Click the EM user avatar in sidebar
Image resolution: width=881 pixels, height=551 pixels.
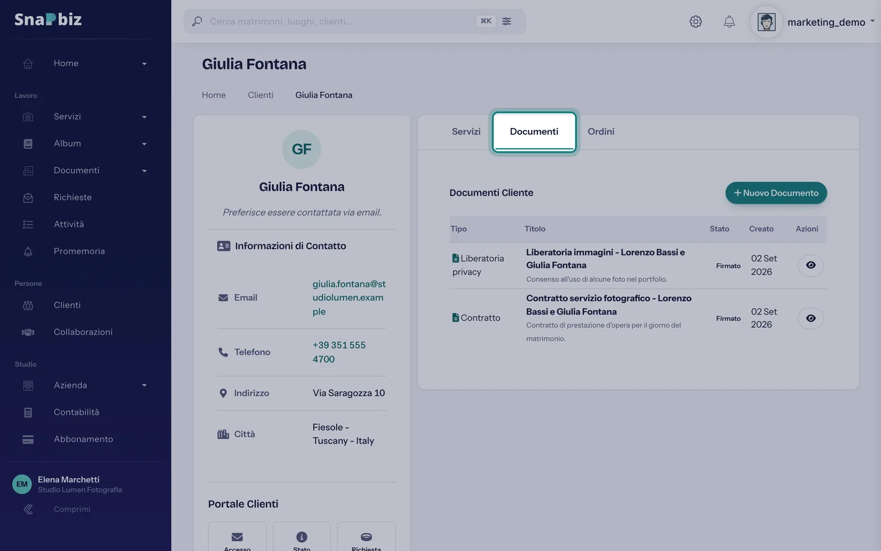pyautogui.click(x=22, y=484)
